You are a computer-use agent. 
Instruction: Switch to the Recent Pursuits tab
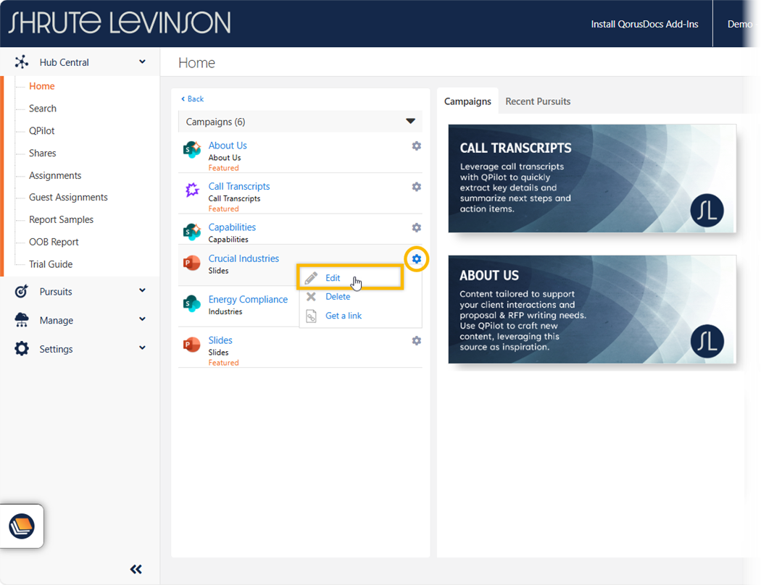[x=537, y=101]
